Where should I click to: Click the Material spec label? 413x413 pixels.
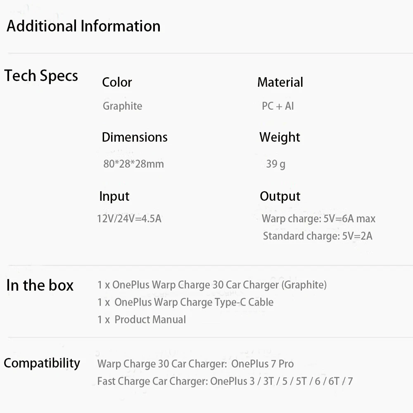point(280,82)
